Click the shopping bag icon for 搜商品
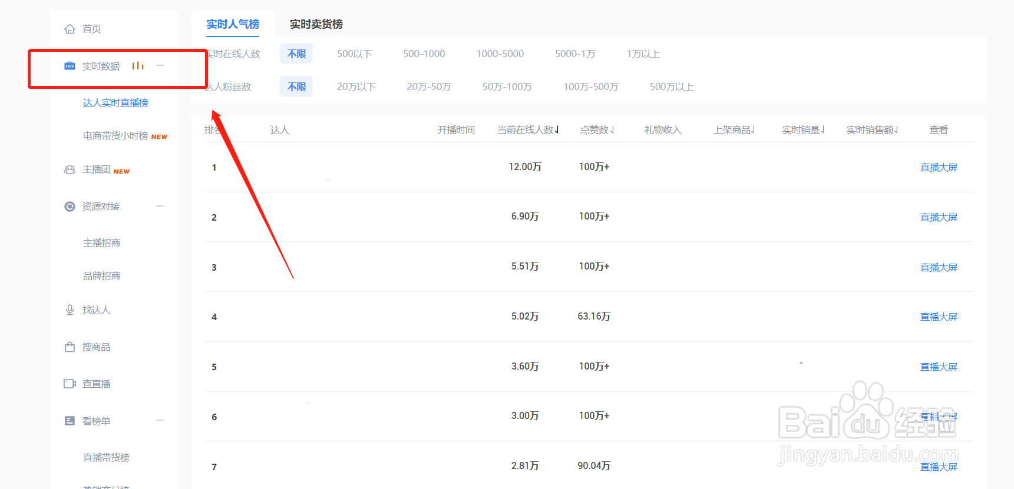The height and width of the screenshot is (489, 1014). [x=70, y=347]
